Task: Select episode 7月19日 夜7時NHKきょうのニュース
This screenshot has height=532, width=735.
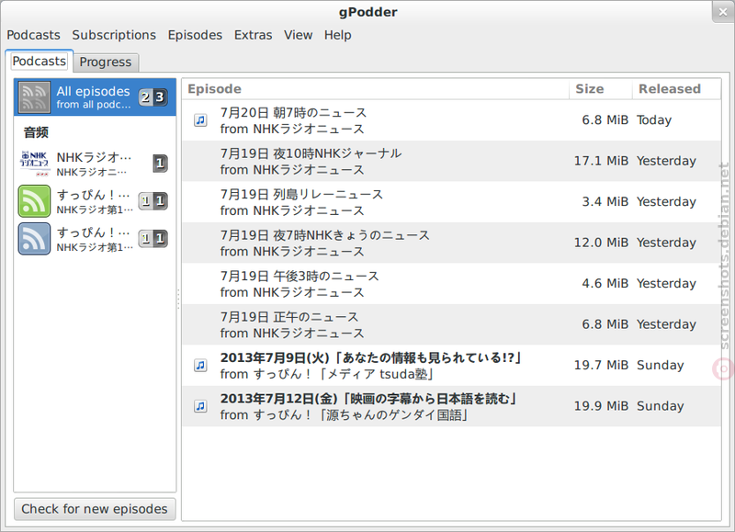Action: click(451, 243)
